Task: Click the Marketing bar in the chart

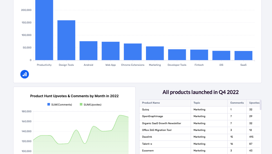Action: pyautogui.click(x=155, y=53)
